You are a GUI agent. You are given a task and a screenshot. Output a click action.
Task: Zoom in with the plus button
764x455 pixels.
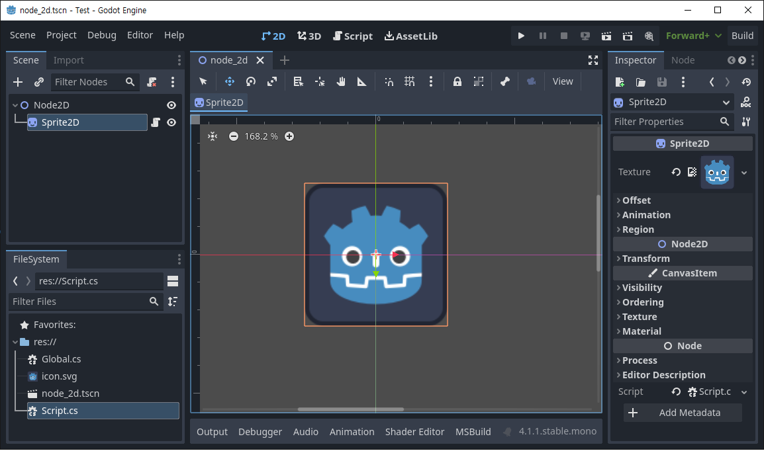(289, 136)
